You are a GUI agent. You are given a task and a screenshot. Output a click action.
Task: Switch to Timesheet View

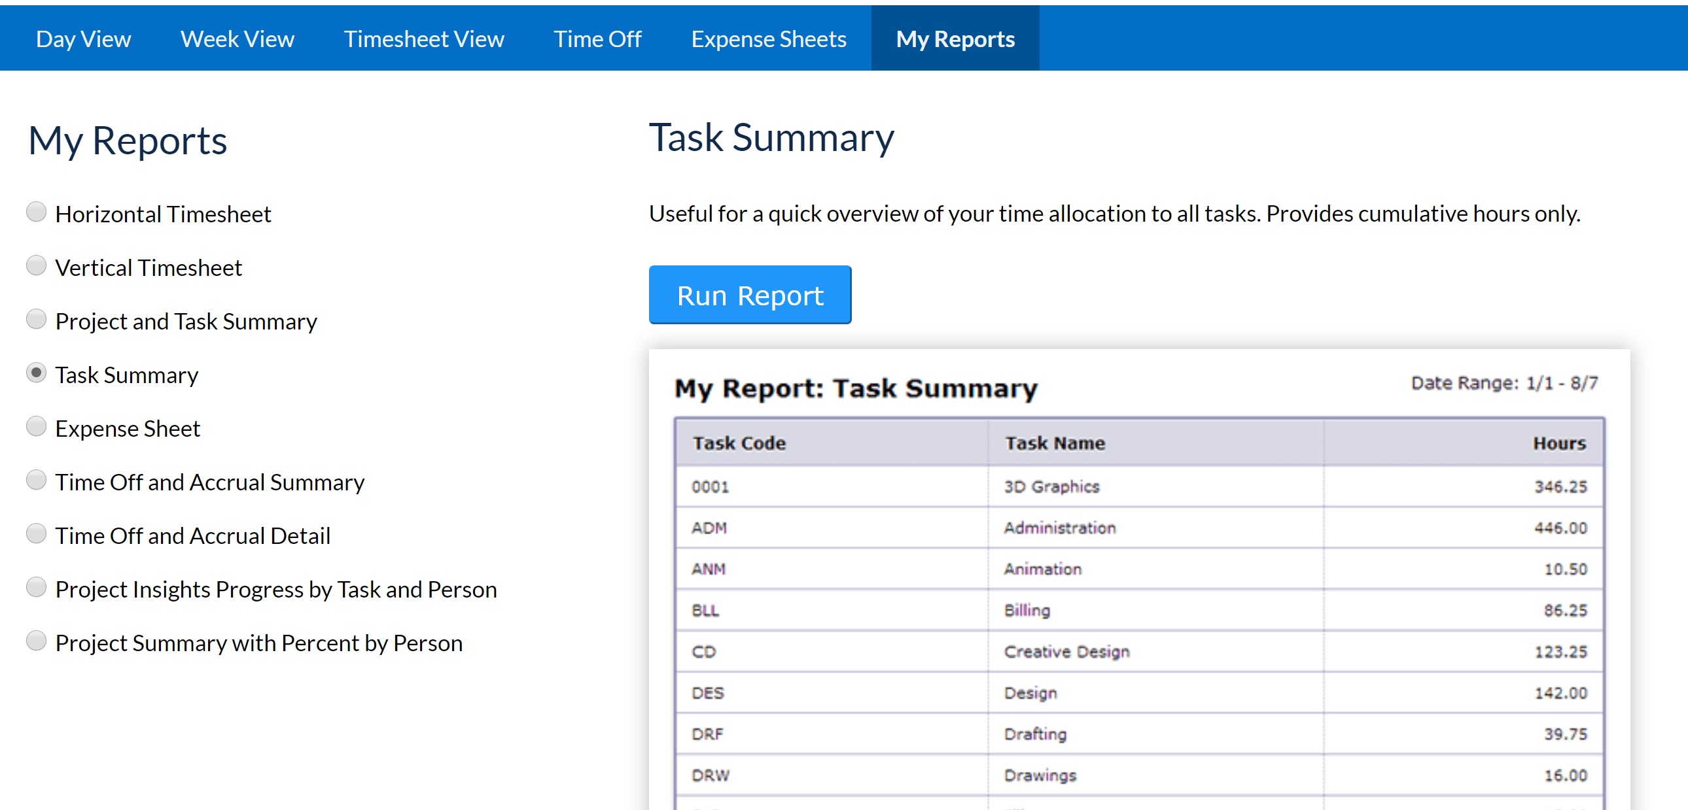pos(425,38)
